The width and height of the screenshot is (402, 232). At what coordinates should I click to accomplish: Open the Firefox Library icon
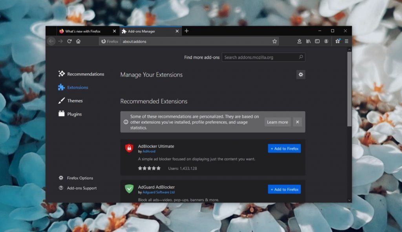coord(309,41)
